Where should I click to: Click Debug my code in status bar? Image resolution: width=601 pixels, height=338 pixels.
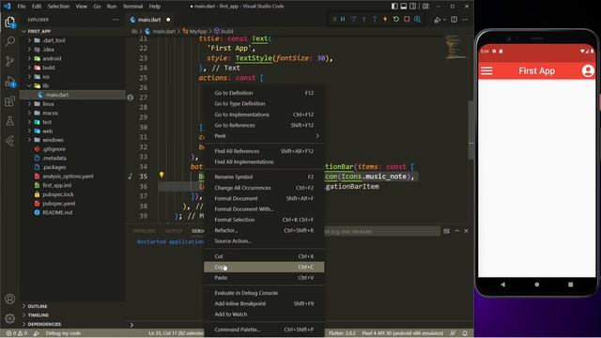click(63, 333)
